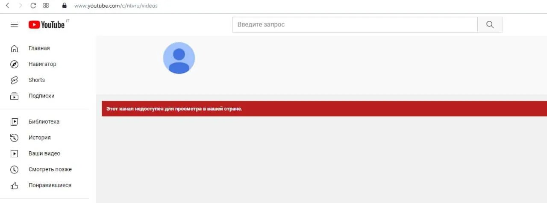The height and width of the screenshot is (203, 547).
Task: Open Смотреть позже clock icon
Action: 15,170
